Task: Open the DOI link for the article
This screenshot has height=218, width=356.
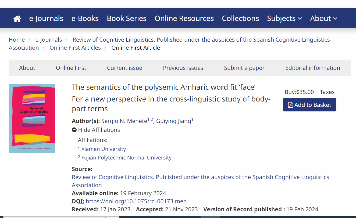Action: [136, 201]
